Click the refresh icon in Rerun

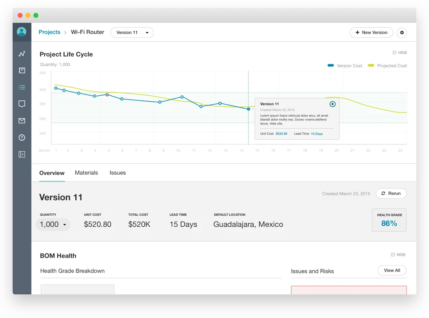(x=383, y=193)
